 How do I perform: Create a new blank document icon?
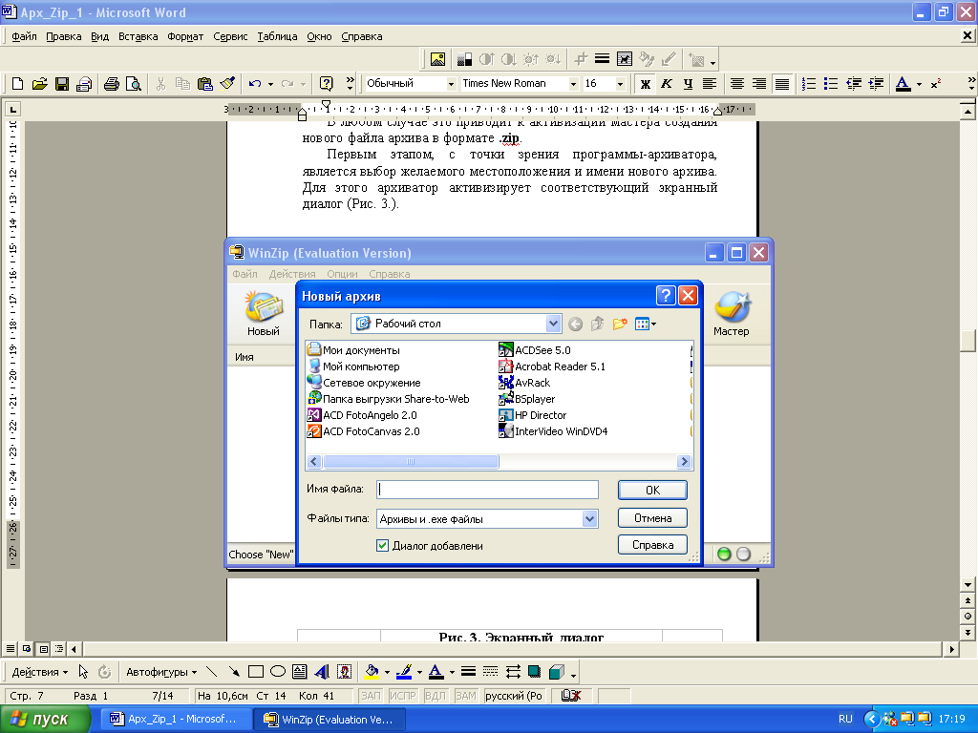[x=17, y=84]
